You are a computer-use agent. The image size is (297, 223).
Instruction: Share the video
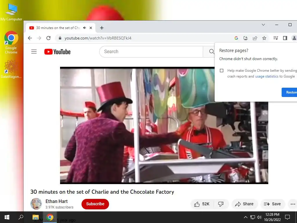pos(244,204)
